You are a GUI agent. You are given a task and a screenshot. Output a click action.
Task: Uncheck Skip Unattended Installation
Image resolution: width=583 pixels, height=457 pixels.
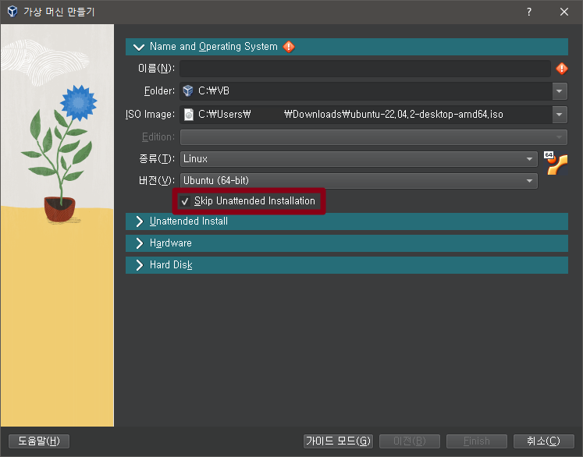coord(185,201)
